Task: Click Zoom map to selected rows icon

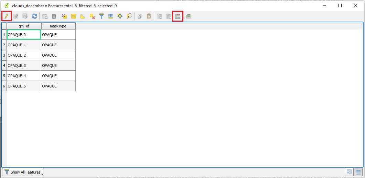Action: click(x=129, y=16)
